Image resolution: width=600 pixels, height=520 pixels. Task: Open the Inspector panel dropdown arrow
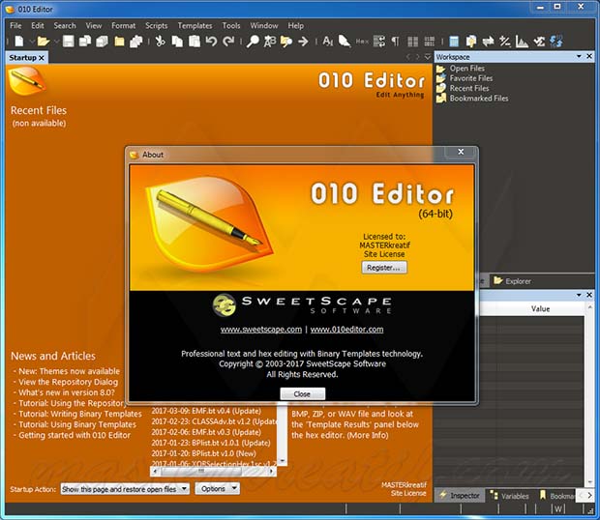pos(579,295)
